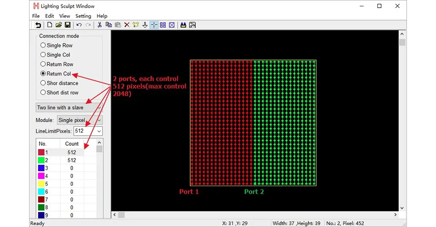Click the black return arrow toolbar icon
The image size is (436, 227).
click(x=38, y=25)
